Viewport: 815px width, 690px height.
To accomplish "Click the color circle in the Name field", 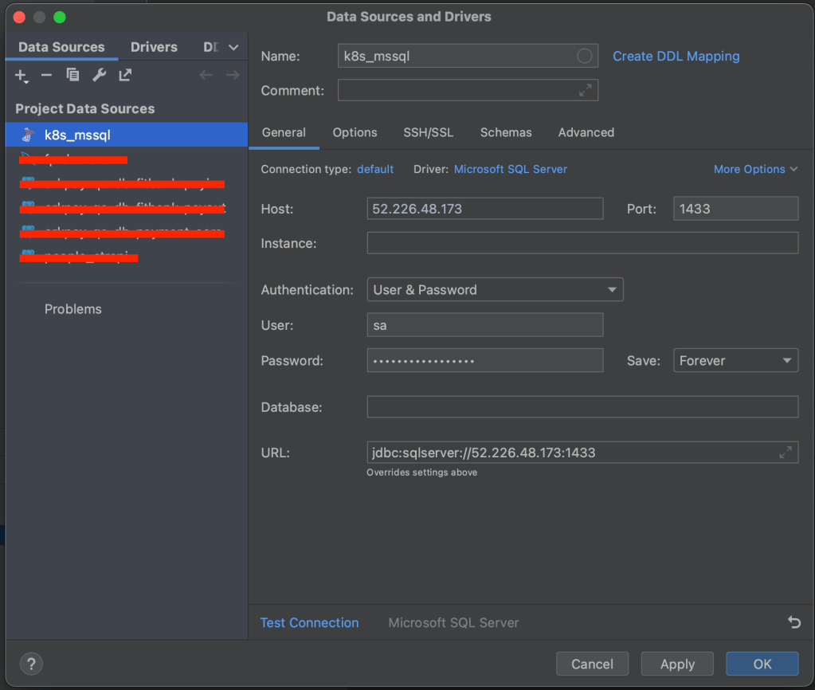I will click(585, 56).
